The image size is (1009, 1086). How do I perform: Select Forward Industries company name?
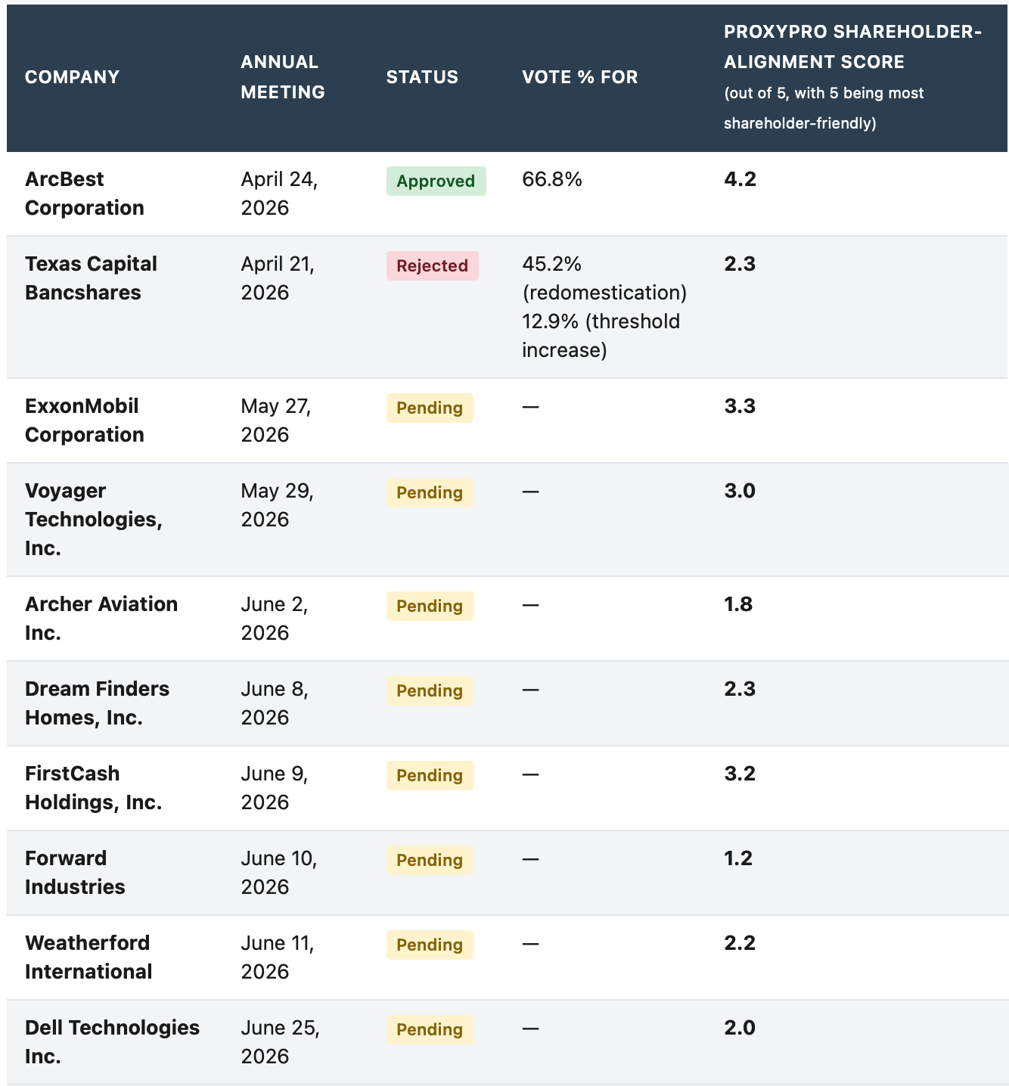click(75, 873)
